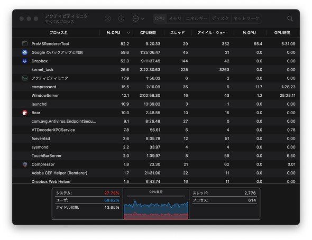The image size is (312, 240).
Task: Click the 9:11:37.45 CPU time for Dropbox
Action: click(151, 61)
